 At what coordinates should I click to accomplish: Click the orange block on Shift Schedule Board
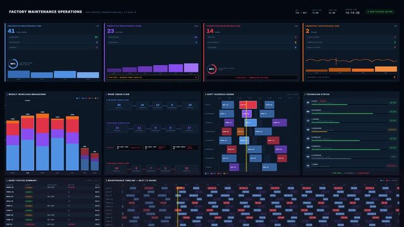pos(240,131)
